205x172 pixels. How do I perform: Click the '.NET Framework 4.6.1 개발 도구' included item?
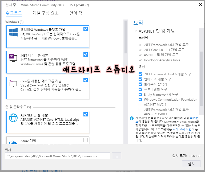(166, 45)
